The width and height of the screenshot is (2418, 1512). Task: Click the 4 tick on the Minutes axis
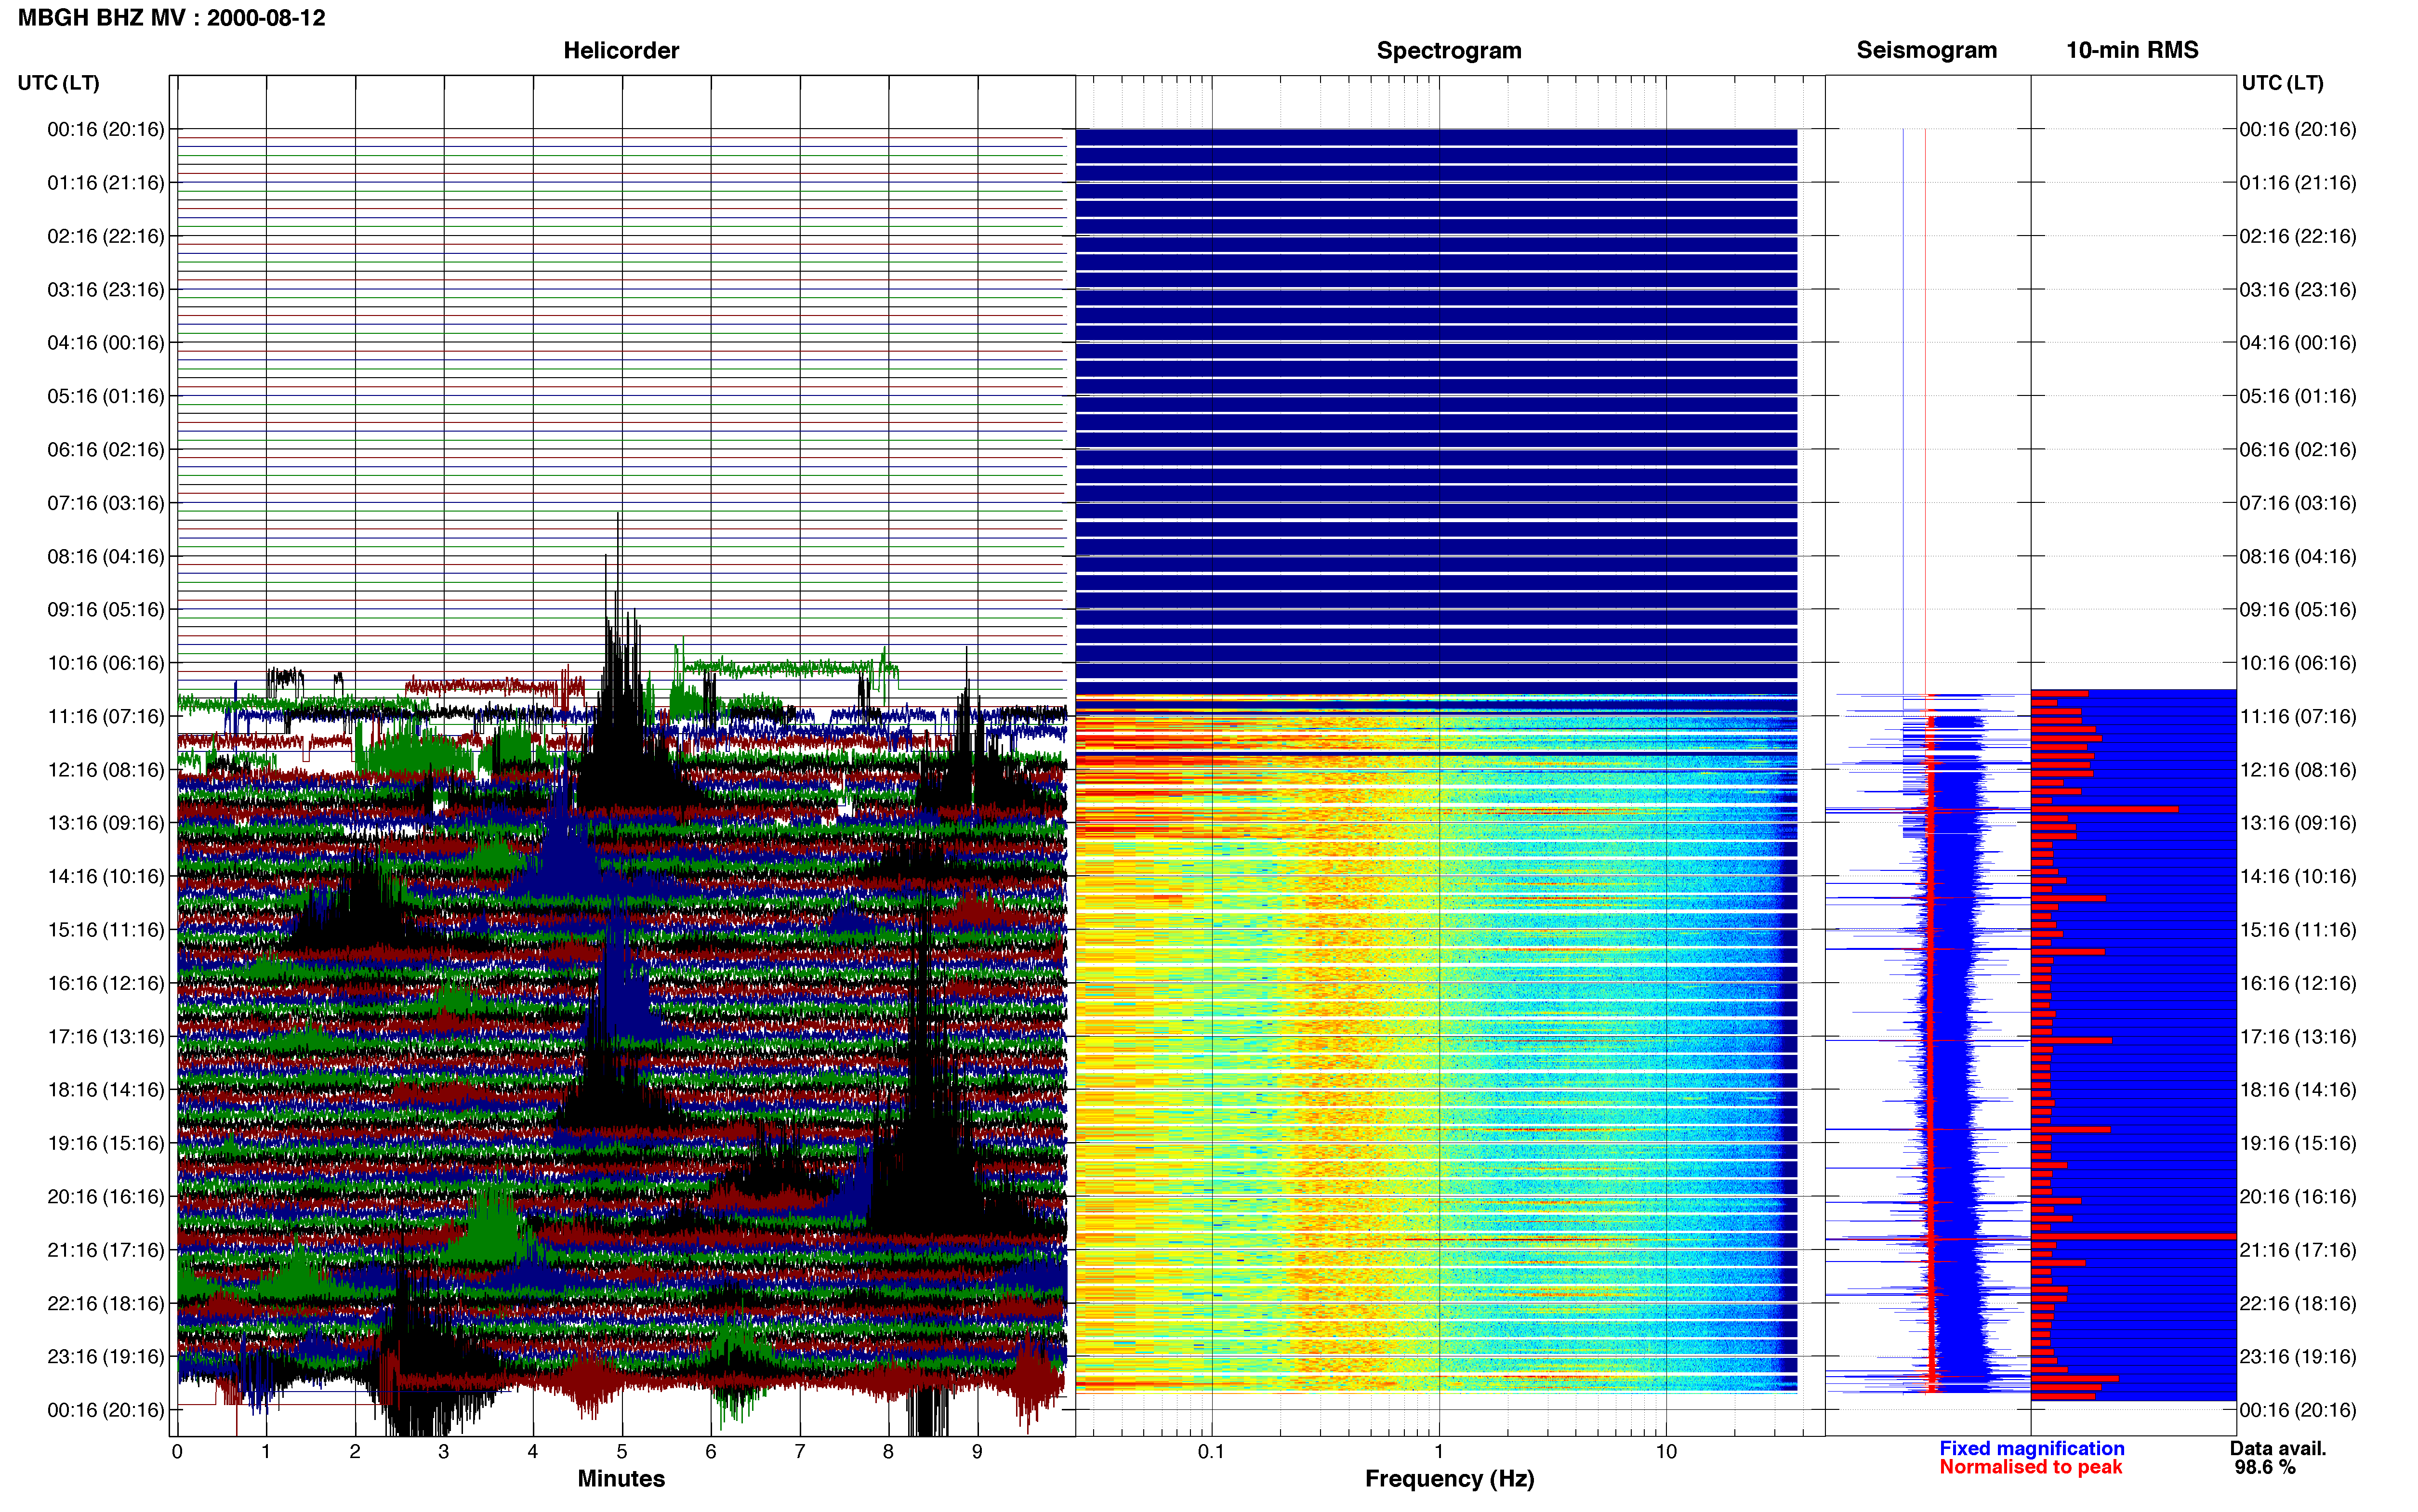point(533,1451)
